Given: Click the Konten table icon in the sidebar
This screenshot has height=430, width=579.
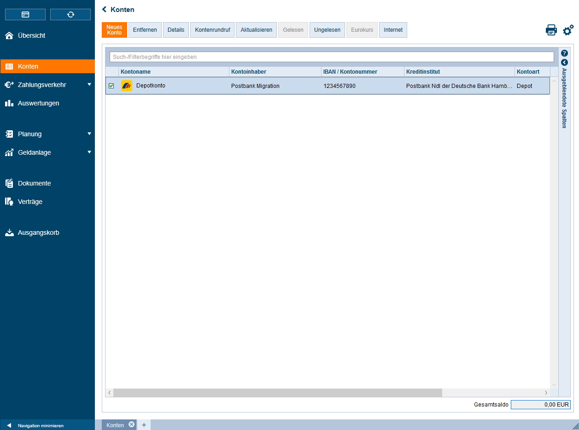Looking at the screenshot, I should [9, 66].
